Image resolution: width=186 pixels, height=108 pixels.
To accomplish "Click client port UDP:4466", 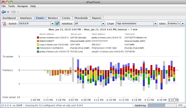I will coord(129,45).
